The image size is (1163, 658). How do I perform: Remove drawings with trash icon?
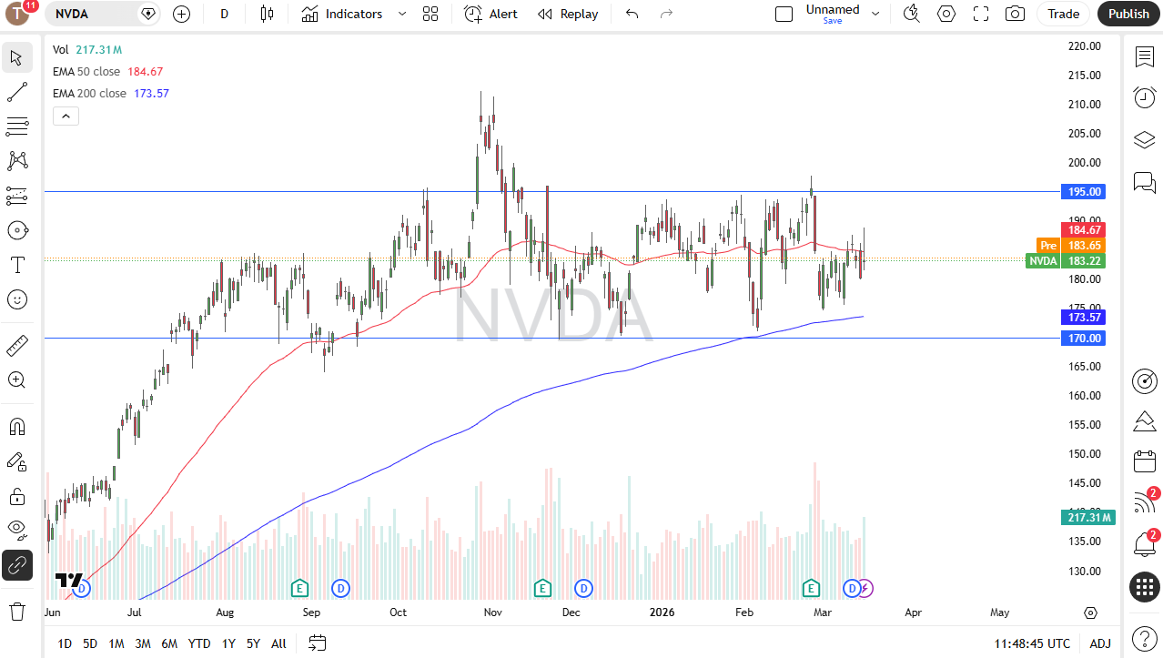pos(16,611)
